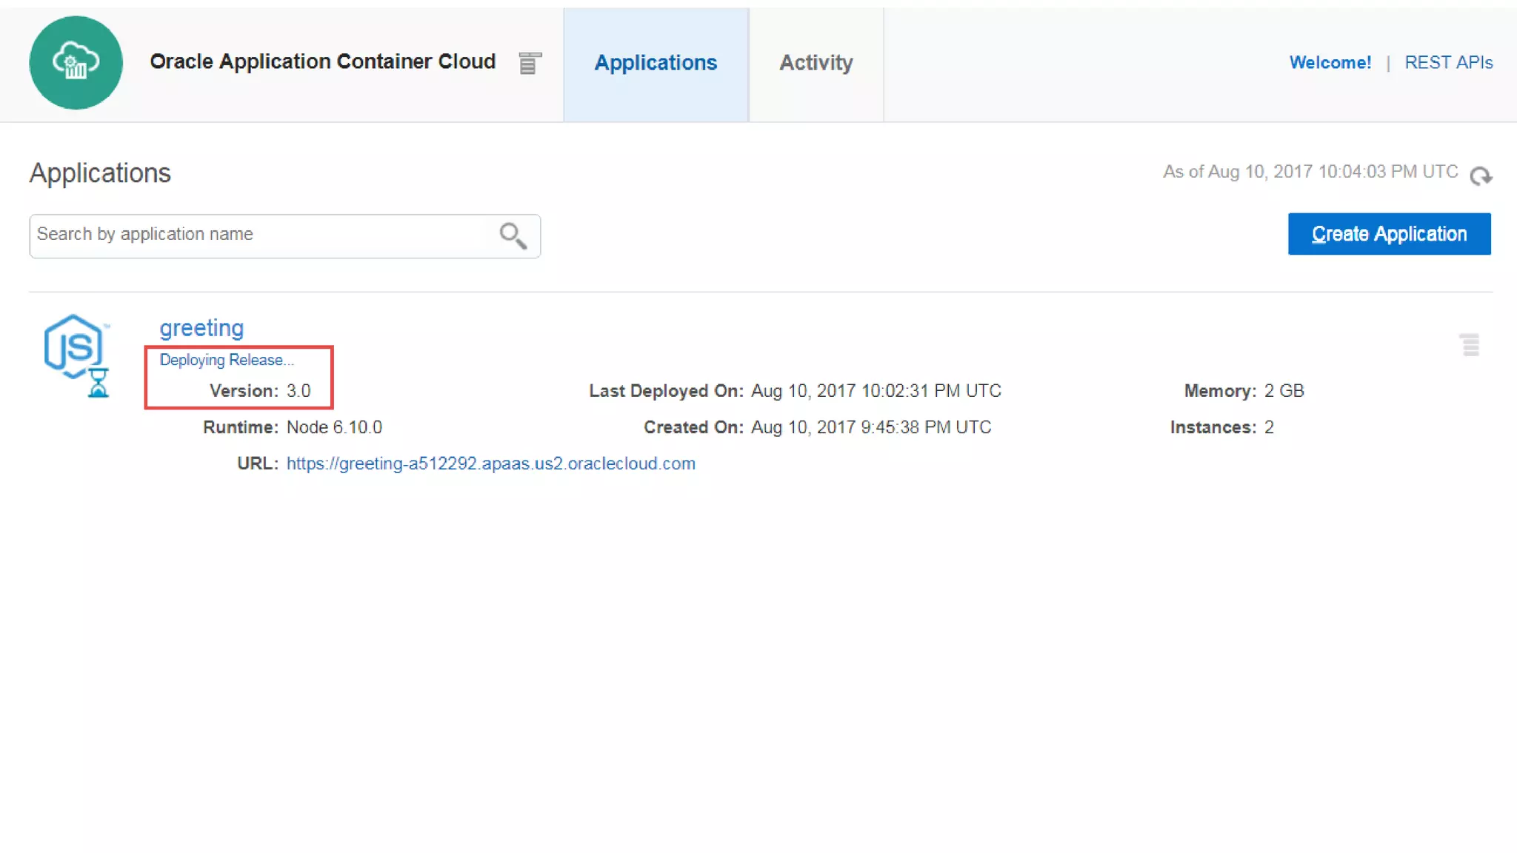This screenshot has width=1517, height=853.
Task: Click the hourglass deployment status icon
Action: [x=99, y=383]
